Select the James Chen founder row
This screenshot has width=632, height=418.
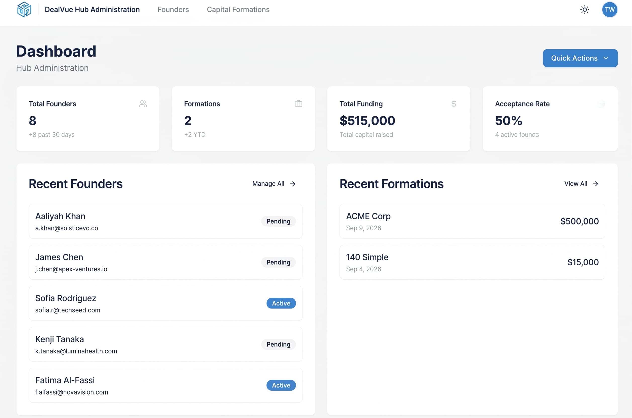(x=166, y=262)
